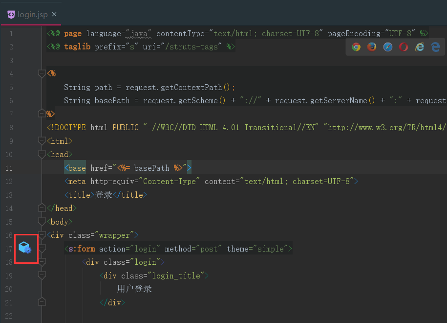
Task: Collapse the div login on line 18
Action: (42, 262)
